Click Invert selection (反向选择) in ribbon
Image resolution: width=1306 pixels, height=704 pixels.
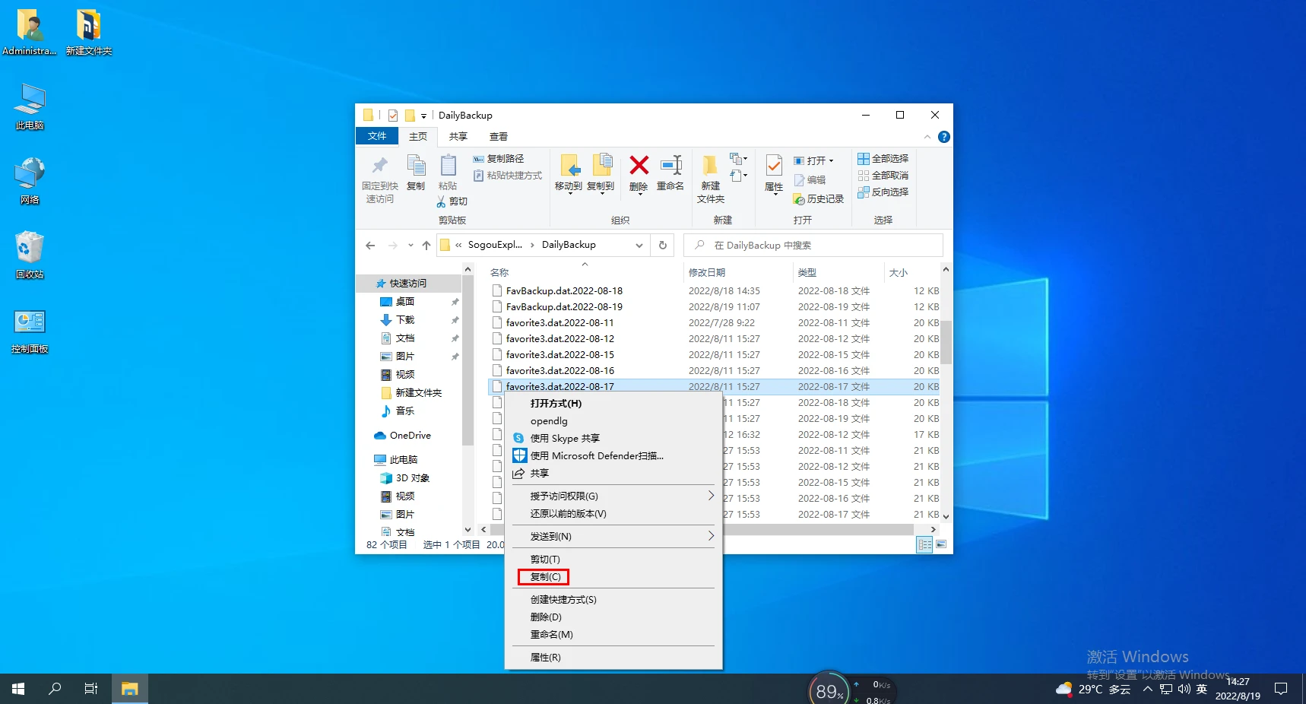[x=883, y=192]
